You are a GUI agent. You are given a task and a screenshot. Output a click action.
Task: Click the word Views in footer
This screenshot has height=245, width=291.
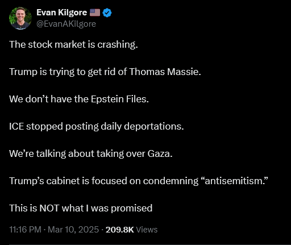tap(147, 230)
